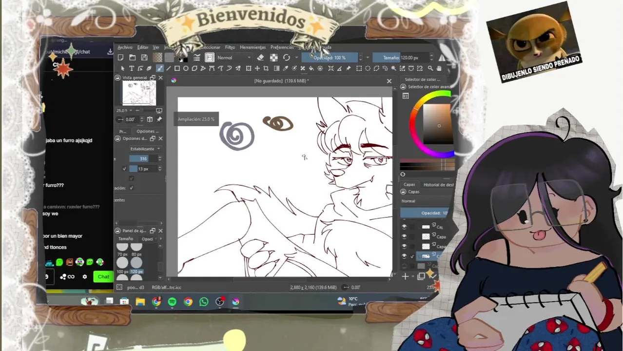This screenshot has height=351, width=623.
Task: Switch to the Historial de deshacer tab
Action: click(438, 185)
